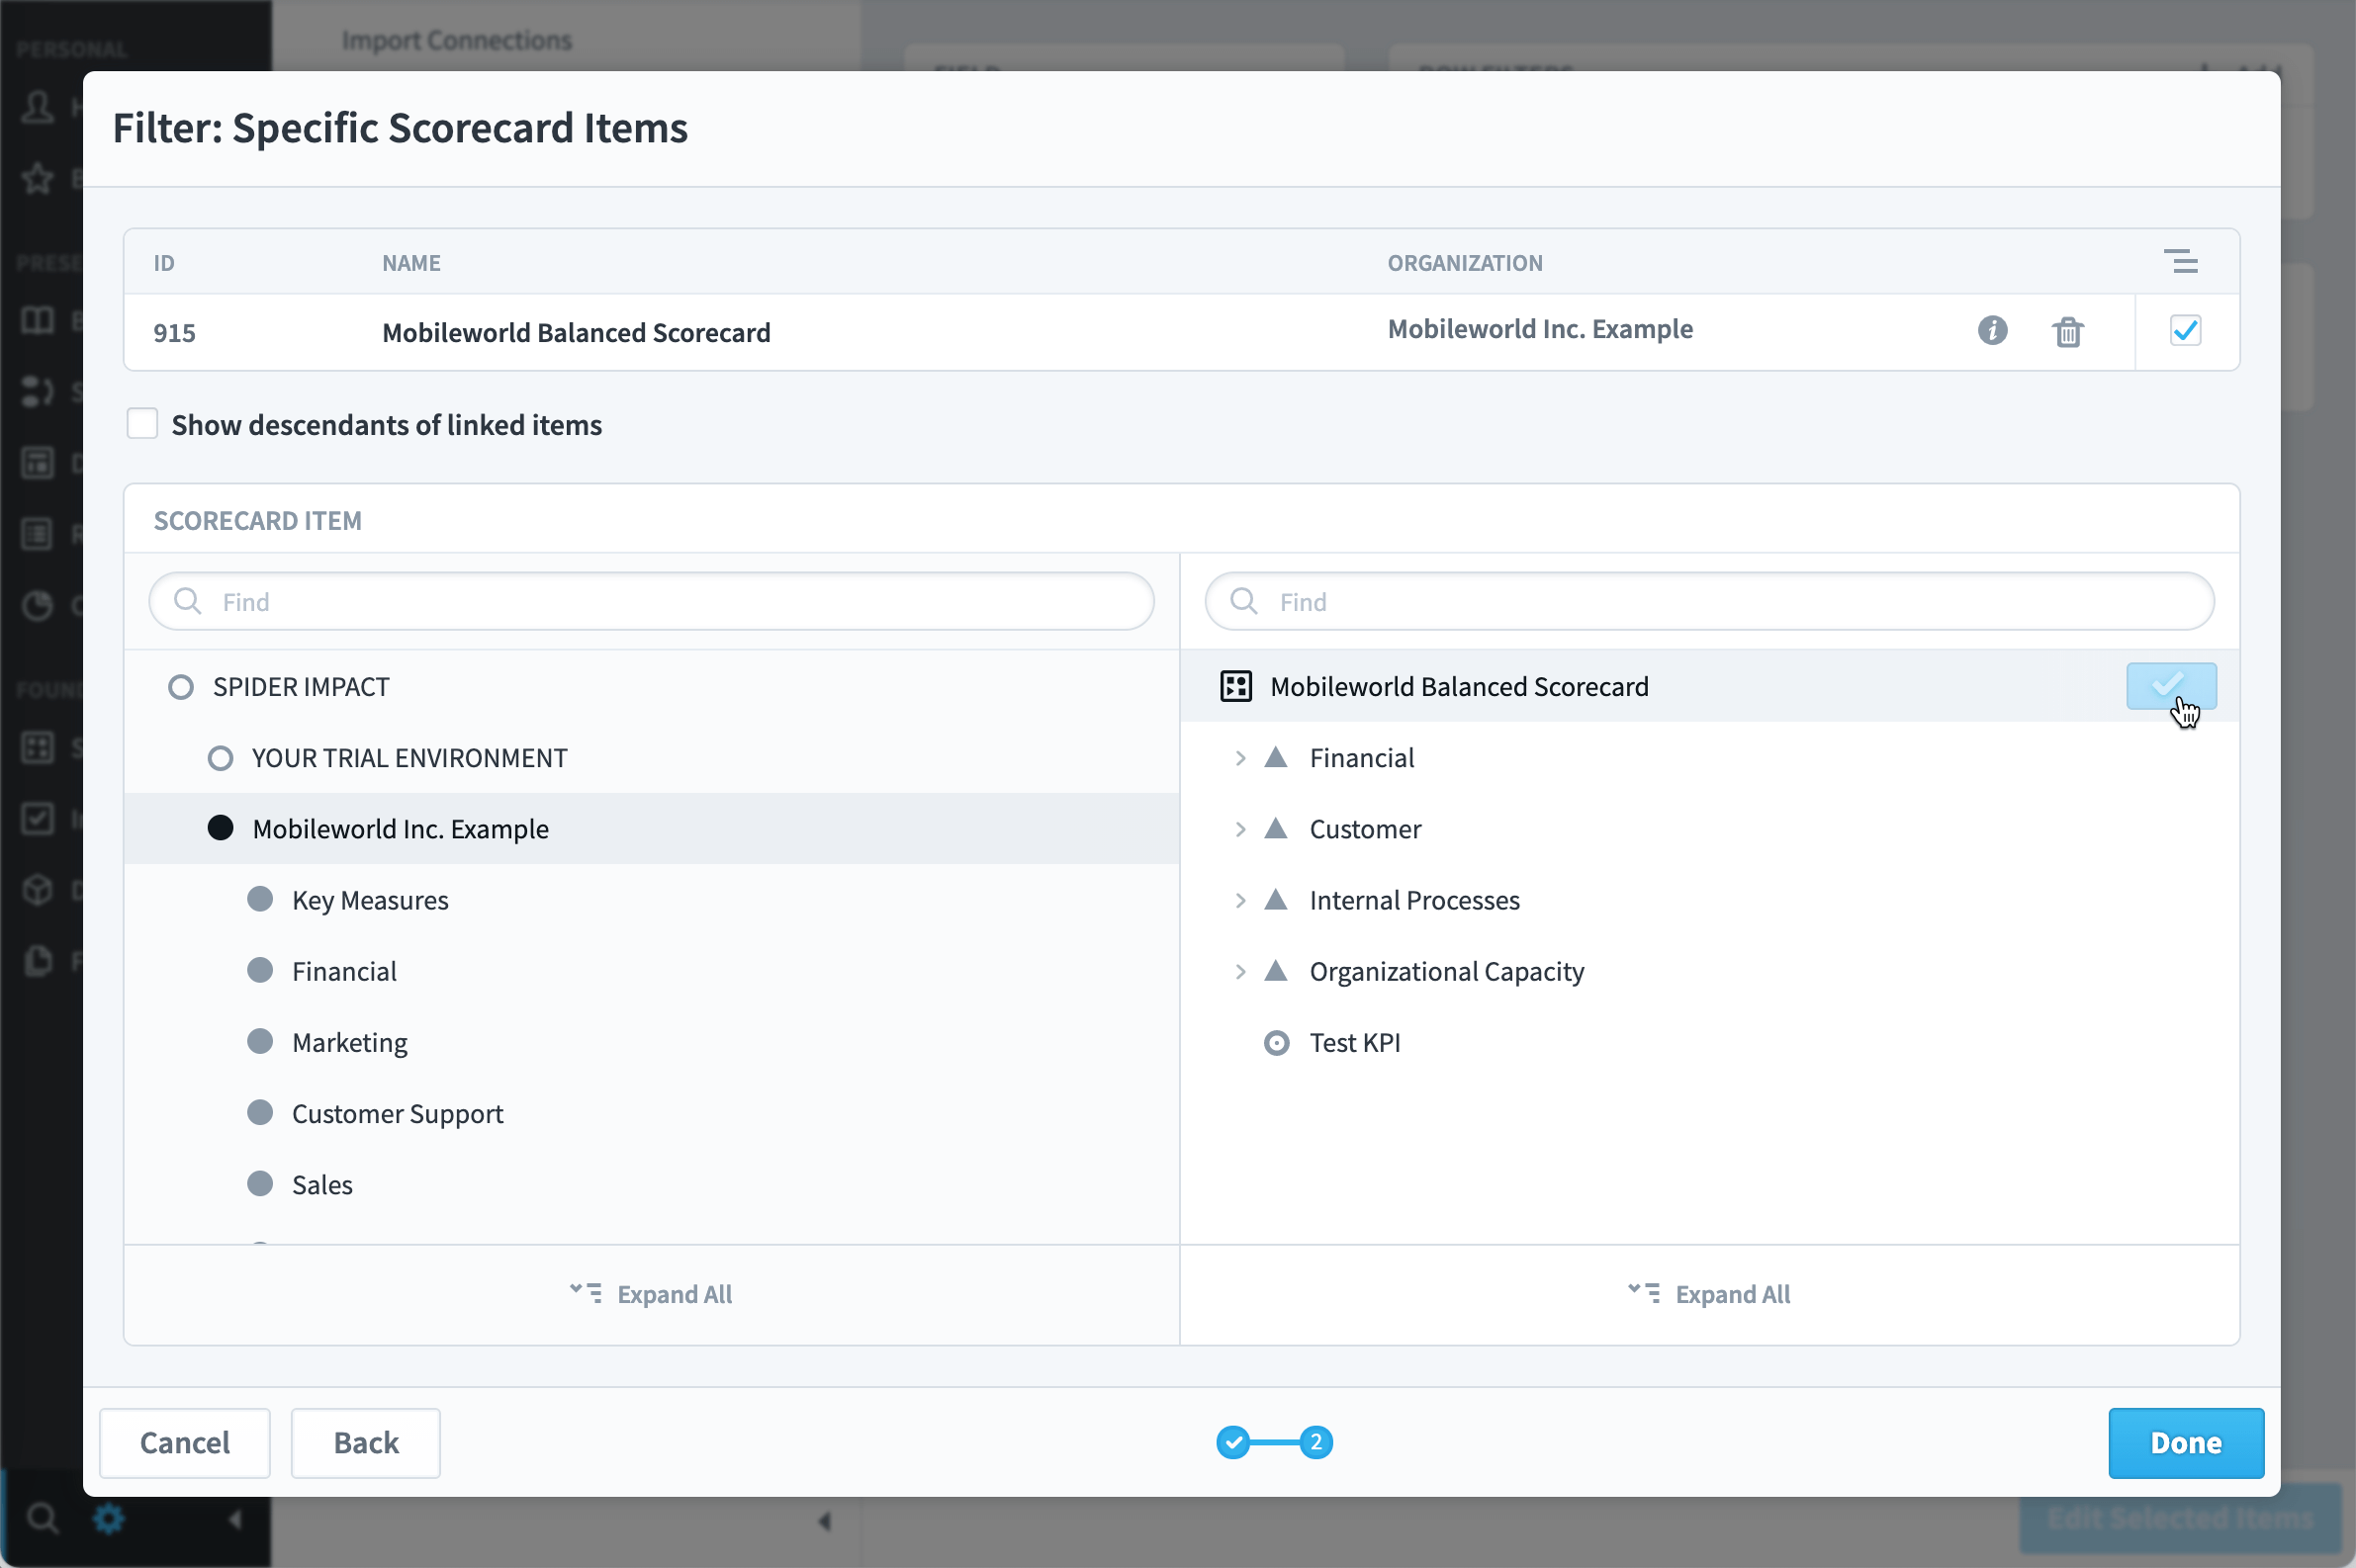Click the Marketing gray circle icon
The width and height of the screenshot is (2356, 1568).
point(260,1041)
